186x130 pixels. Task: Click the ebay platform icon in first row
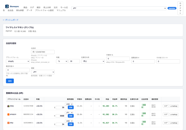(8, 106)
